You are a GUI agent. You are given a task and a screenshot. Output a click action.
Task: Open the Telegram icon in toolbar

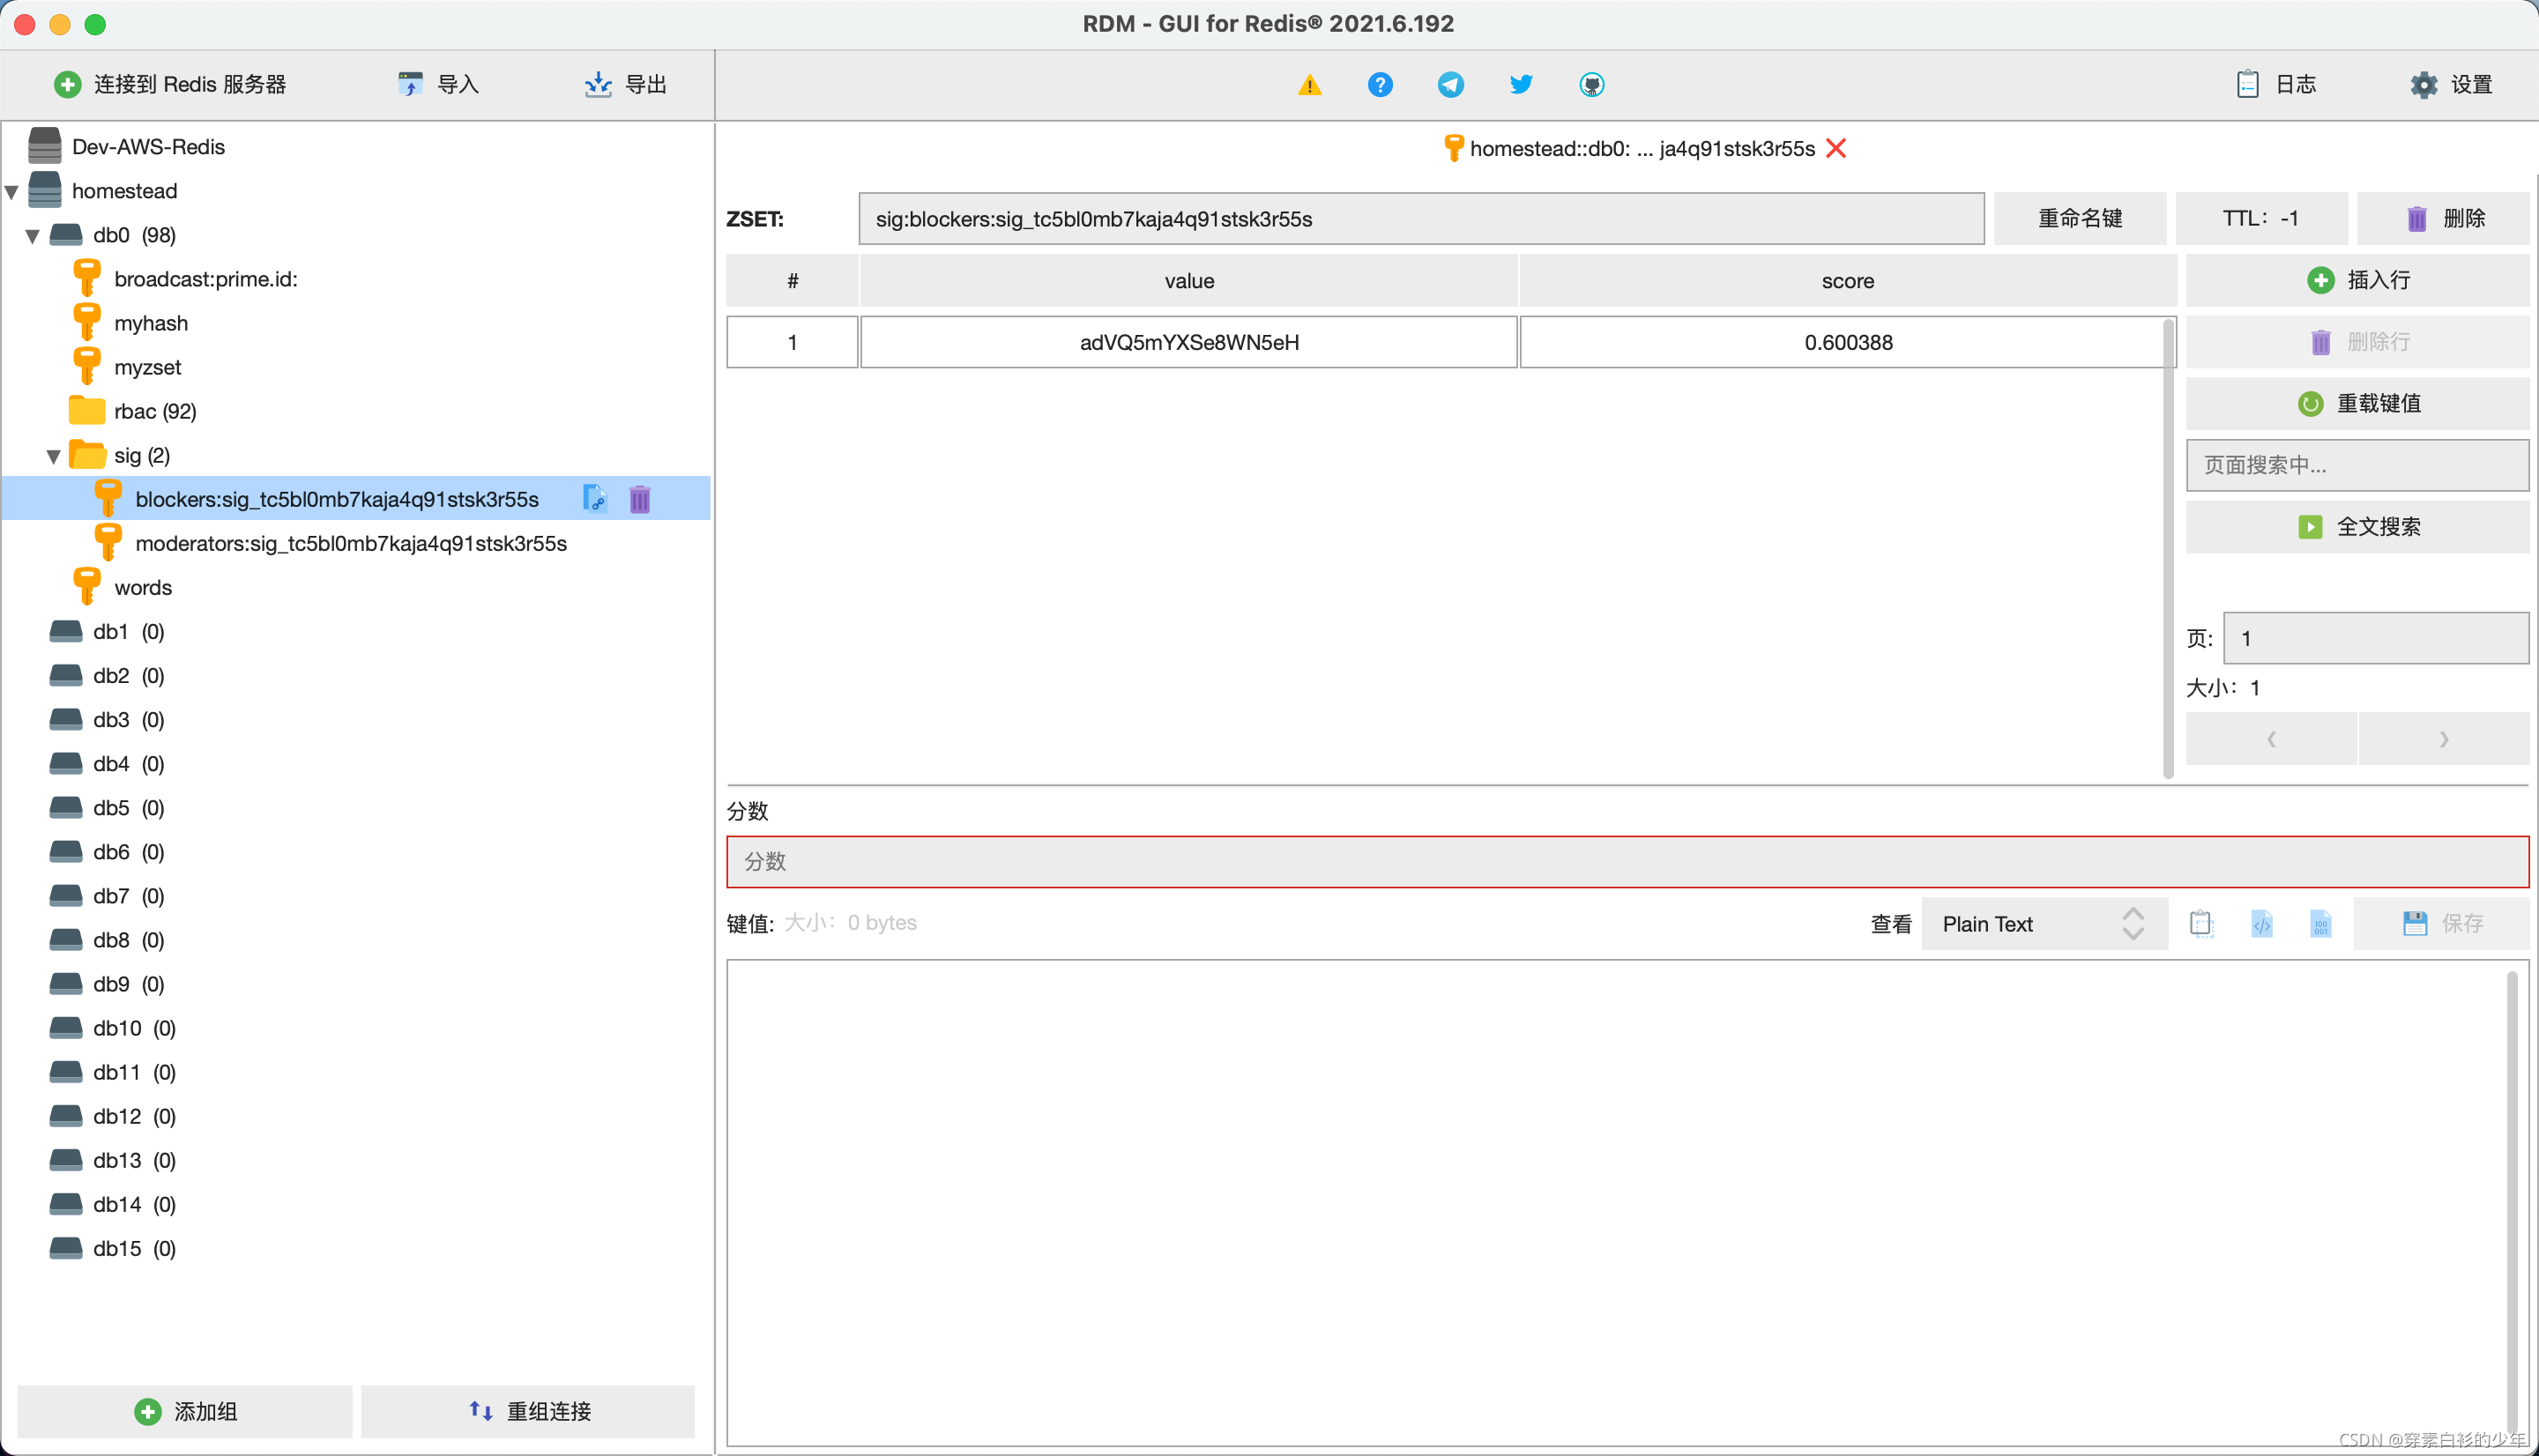(1449, 84)
